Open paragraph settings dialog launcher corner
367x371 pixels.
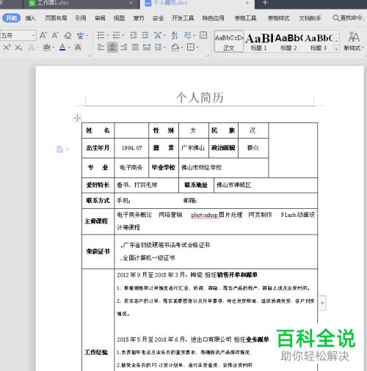[208, 56]
